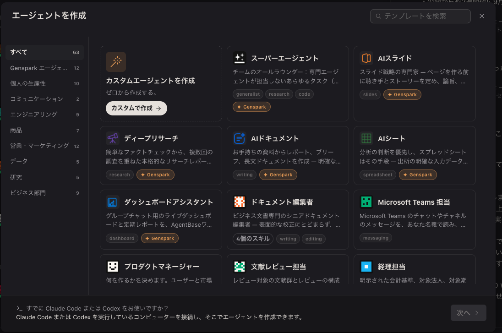Click the AIスライド orange slide icon
The image size is (502, 333).
[366, 58]
